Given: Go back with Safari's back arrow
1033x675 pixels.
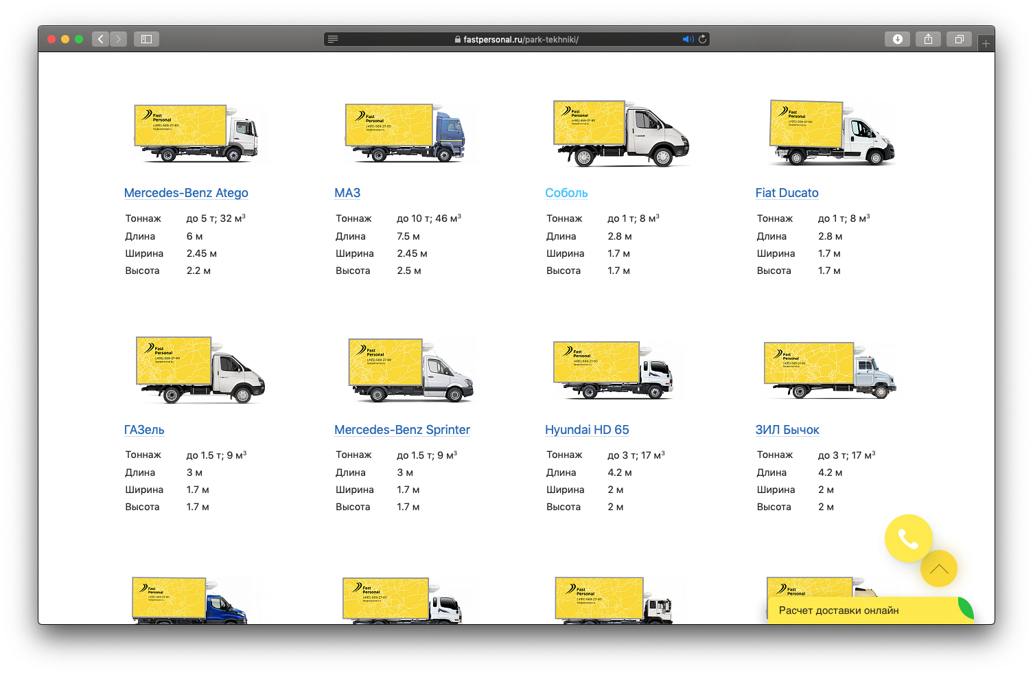Looking at the screenshot, I should (x=100, y=39).
